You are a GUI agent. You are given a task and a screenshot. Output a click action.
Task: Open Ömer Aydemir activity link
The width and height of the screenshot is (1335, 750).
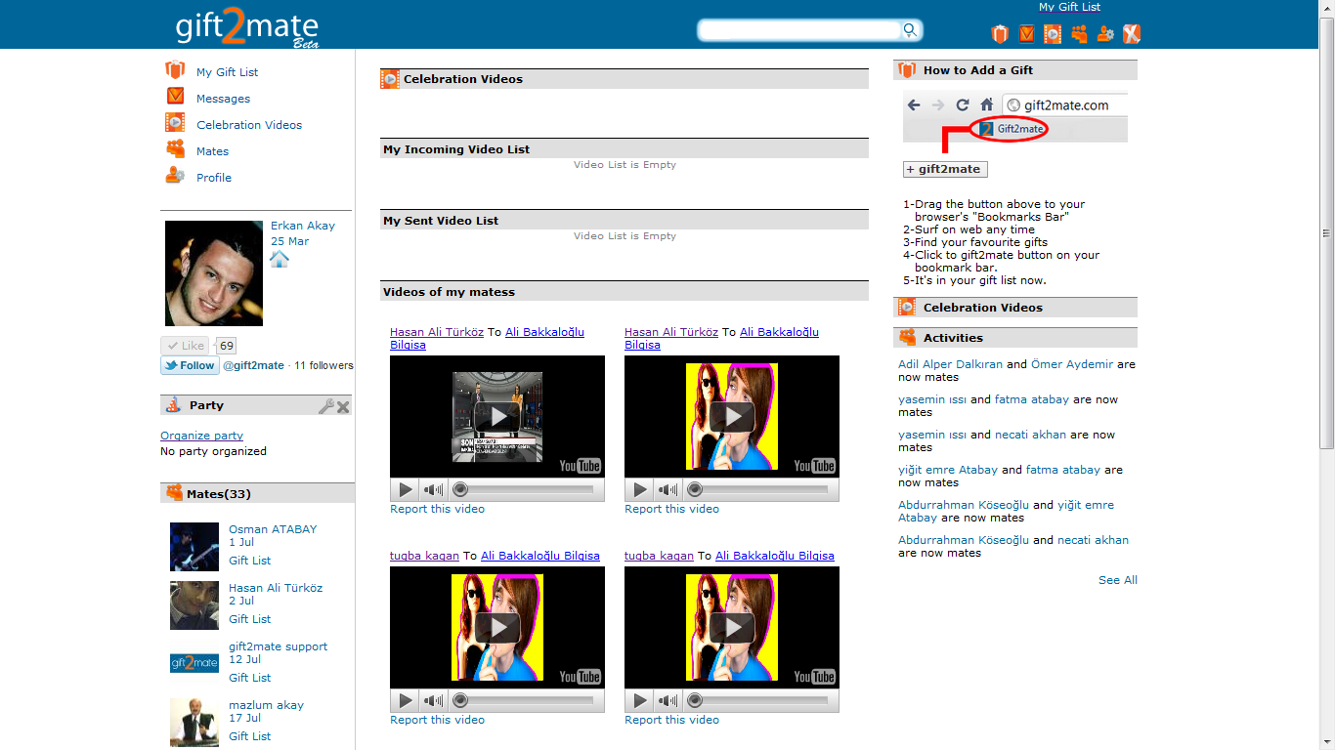[x=1072, y=364]
